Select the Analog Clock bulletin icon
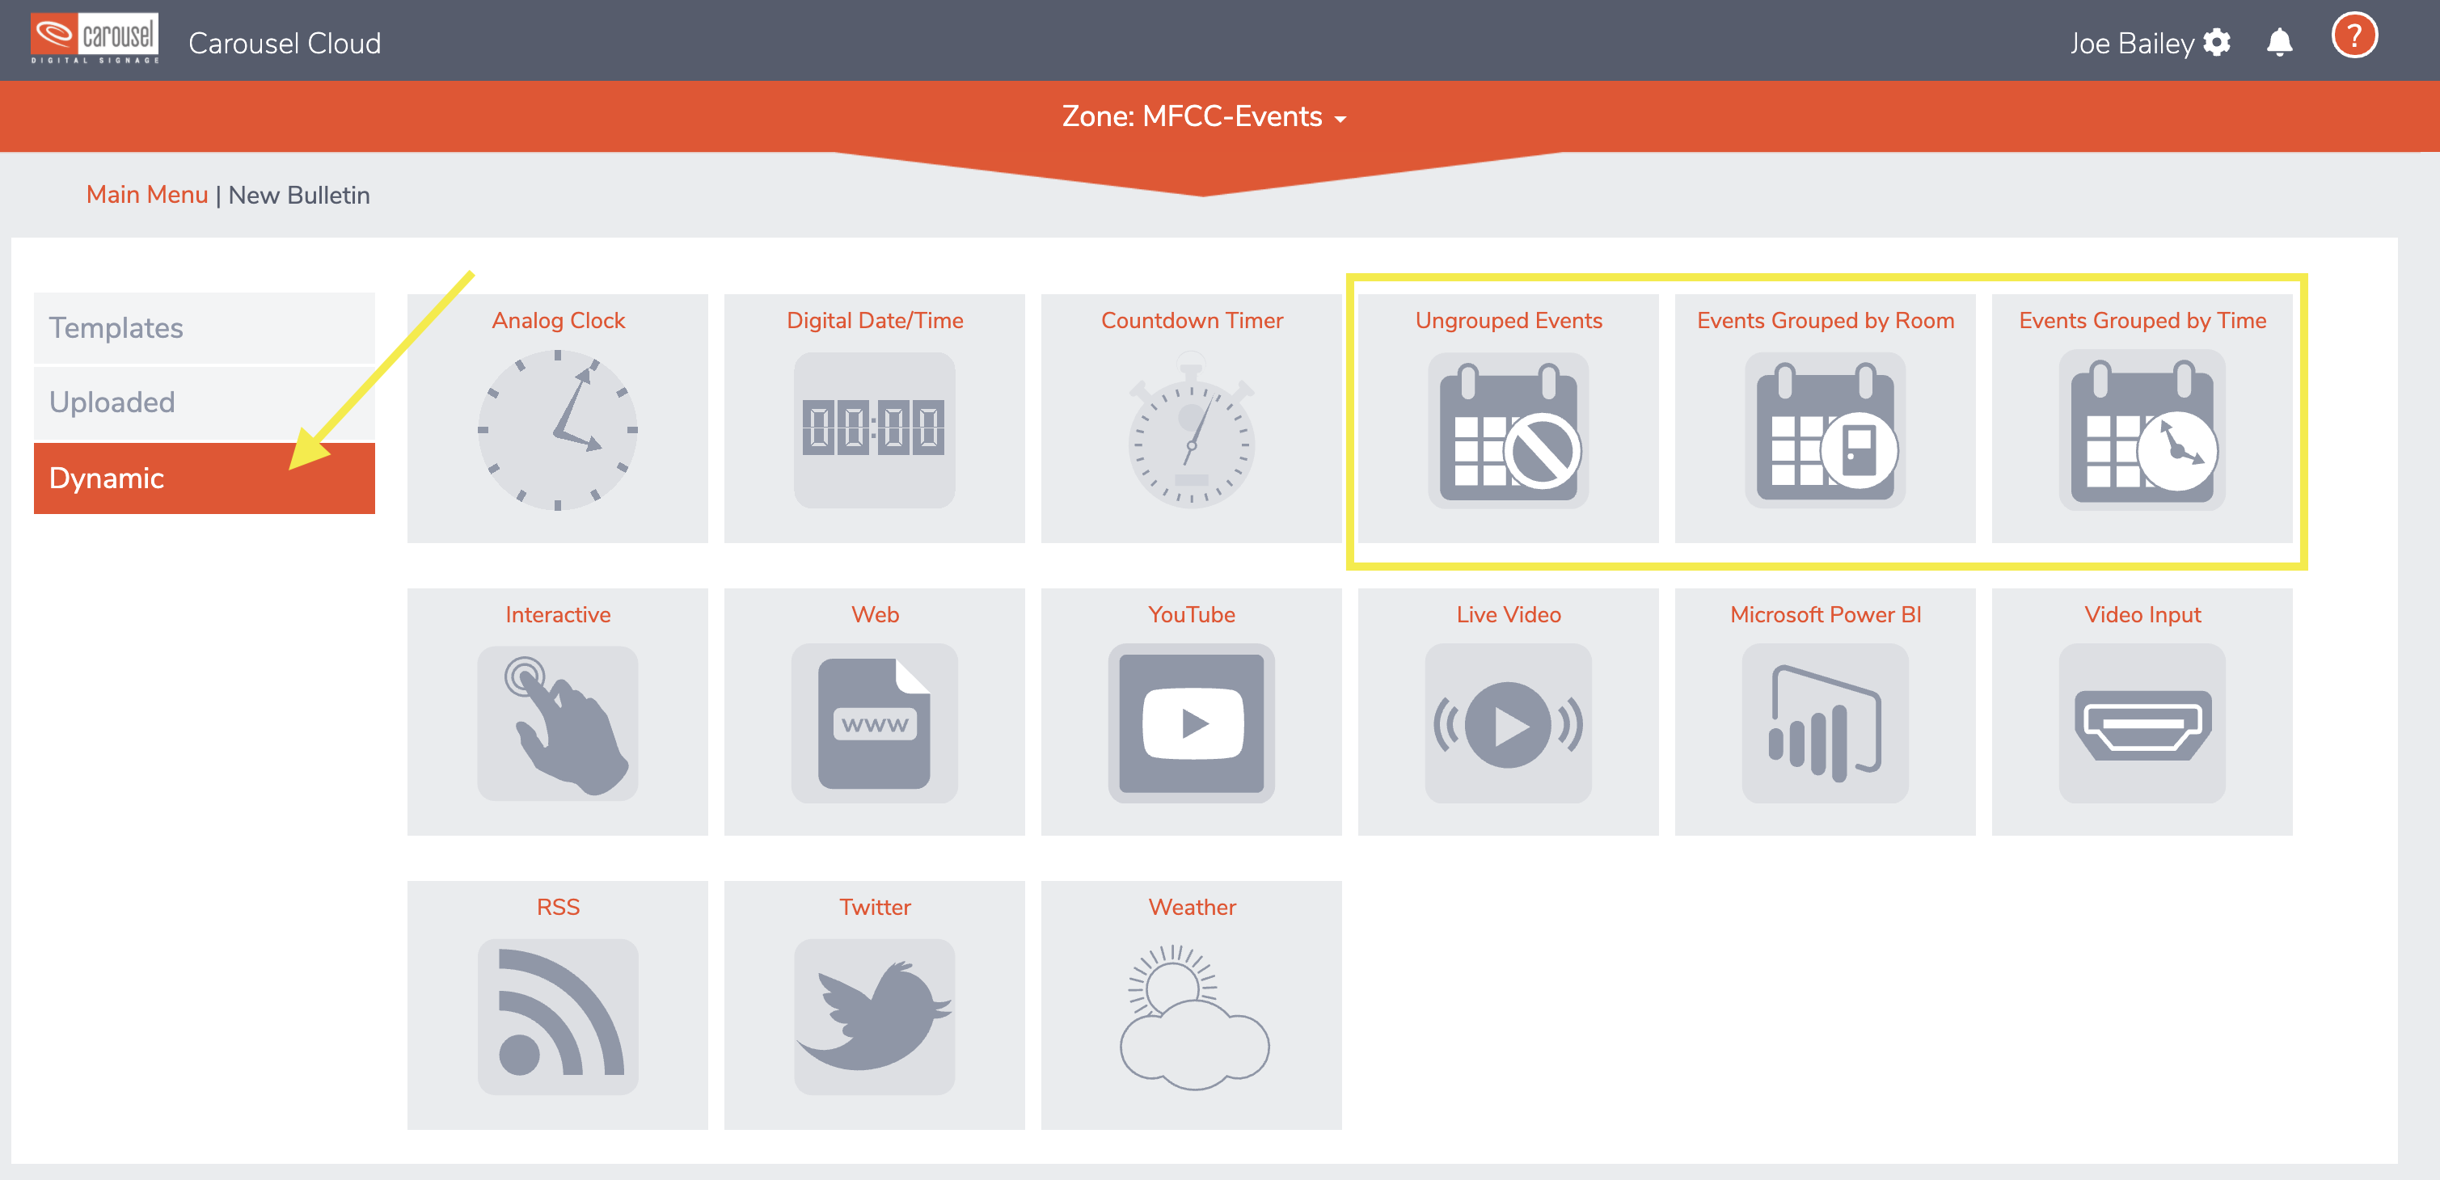Image resolution: width=2440 pixels, height=1180 pixels. (557, 430)
